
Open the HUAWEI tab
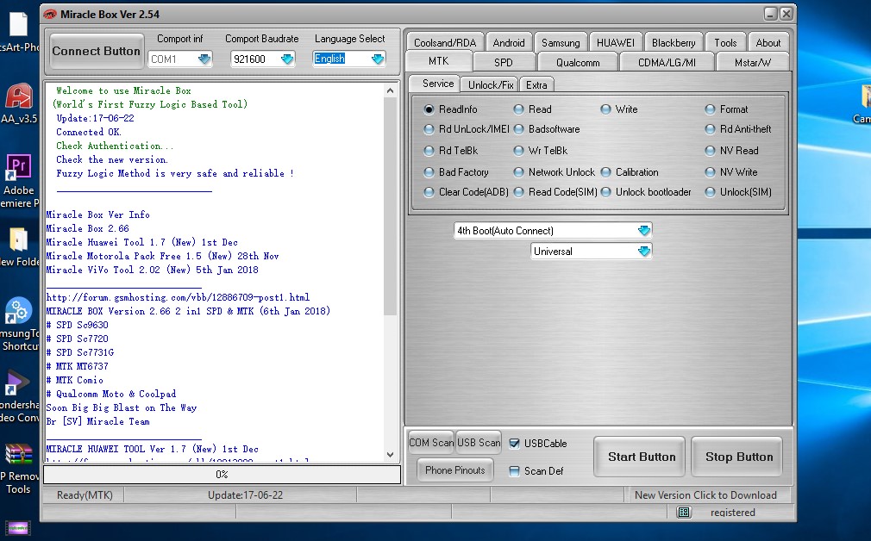[x=616, y=43]
